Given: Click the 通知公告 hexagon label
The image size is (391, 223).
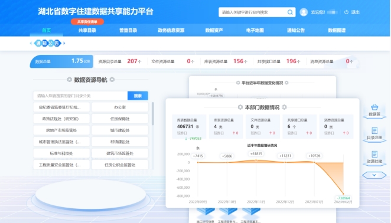Looking at the screenshot, I should 47,43.
